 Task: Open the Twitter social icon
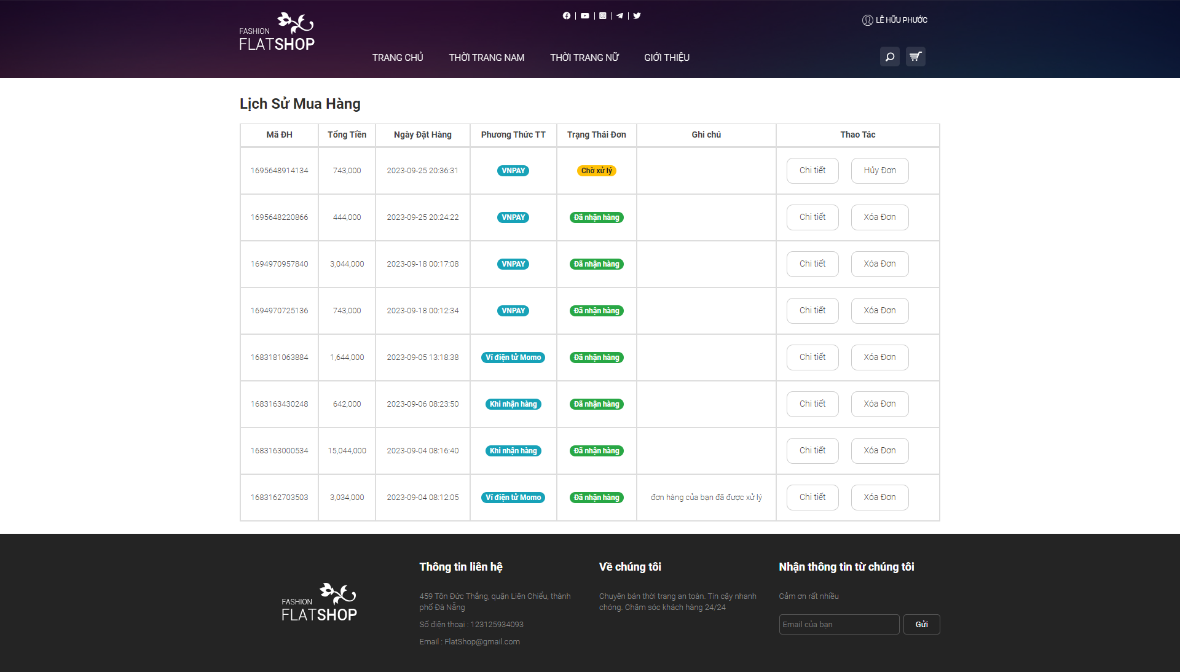[637, 16]
